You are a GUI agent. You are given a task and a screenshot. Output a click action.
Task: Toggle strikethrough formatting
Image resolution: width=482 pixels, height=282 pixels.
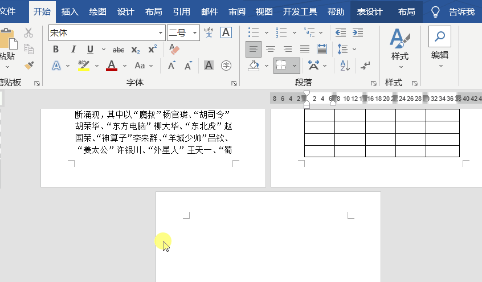pyautogui.click(x=119, y=50)
